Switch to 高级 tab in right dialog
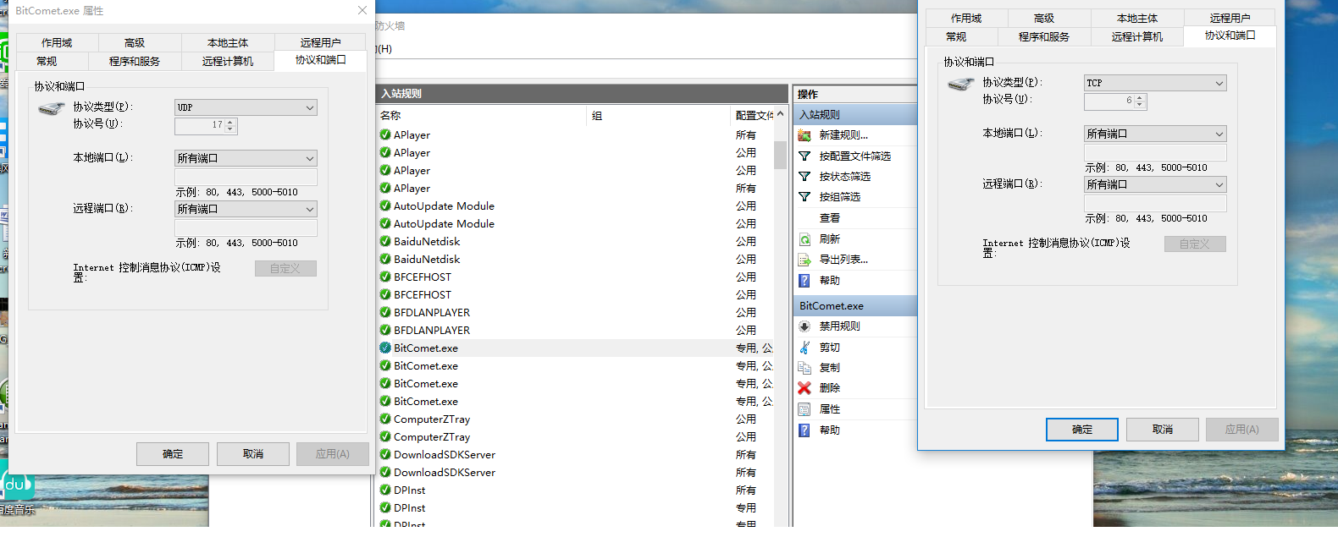 tap(1043, 18)
